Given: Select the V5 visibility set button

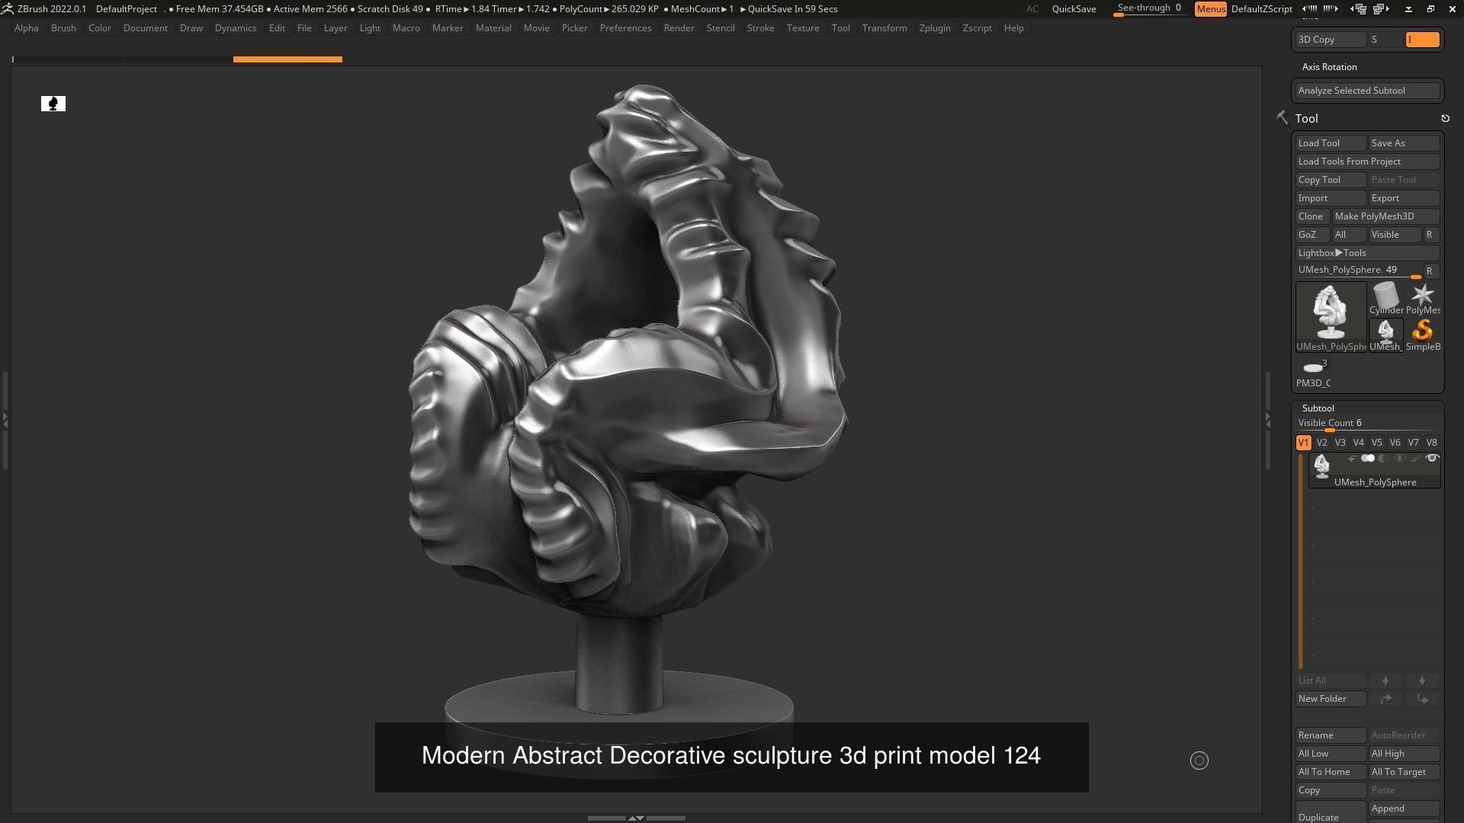Looking at the screenshot, I should 1376,443.
